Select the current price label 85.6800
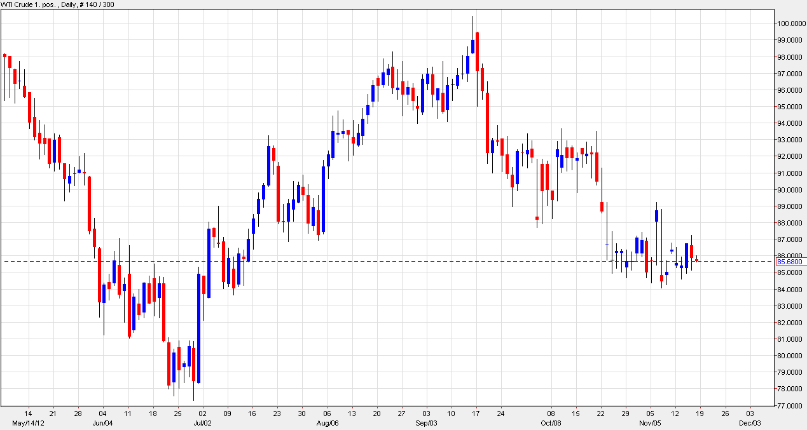Viewport: 807px width, 430px height. [789, 262]
